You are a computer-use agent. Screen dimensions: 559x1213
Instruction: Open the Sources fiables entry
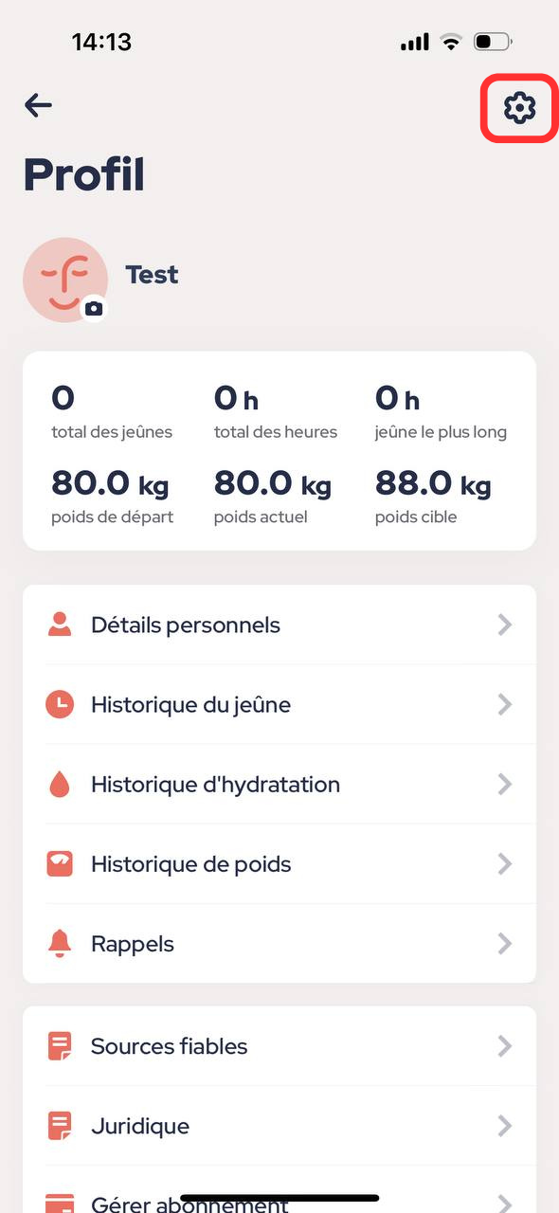pos(279,1046)
